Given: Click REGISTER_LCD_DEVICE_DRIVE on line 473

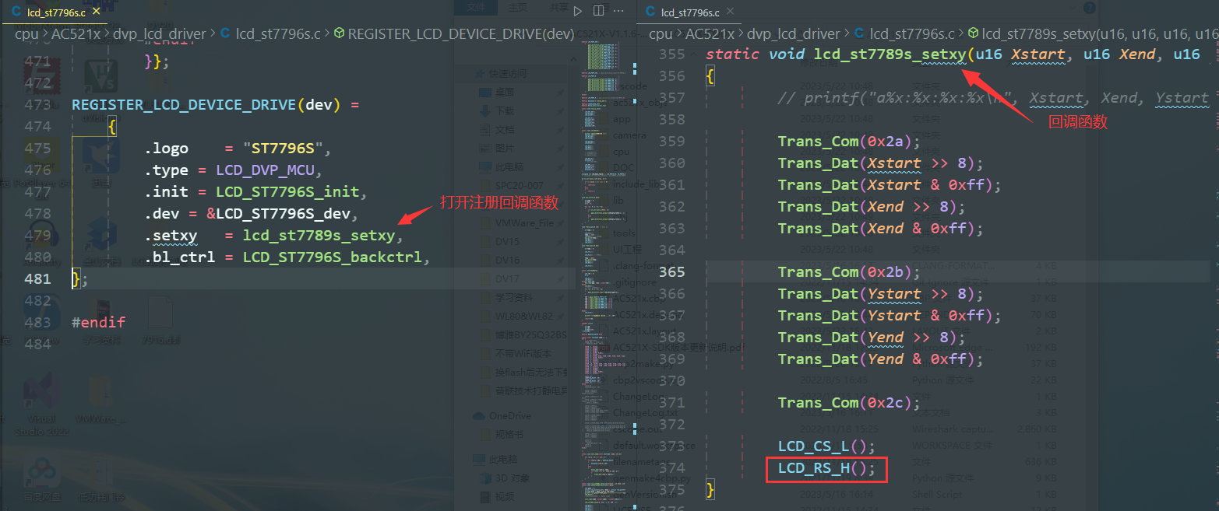Looking at the screenshot, I should 184,104.
